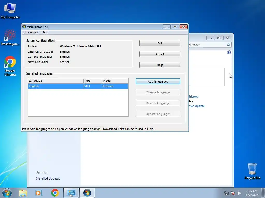
Task: Close the Vistalizator window
Action: (x=183, y=27)
